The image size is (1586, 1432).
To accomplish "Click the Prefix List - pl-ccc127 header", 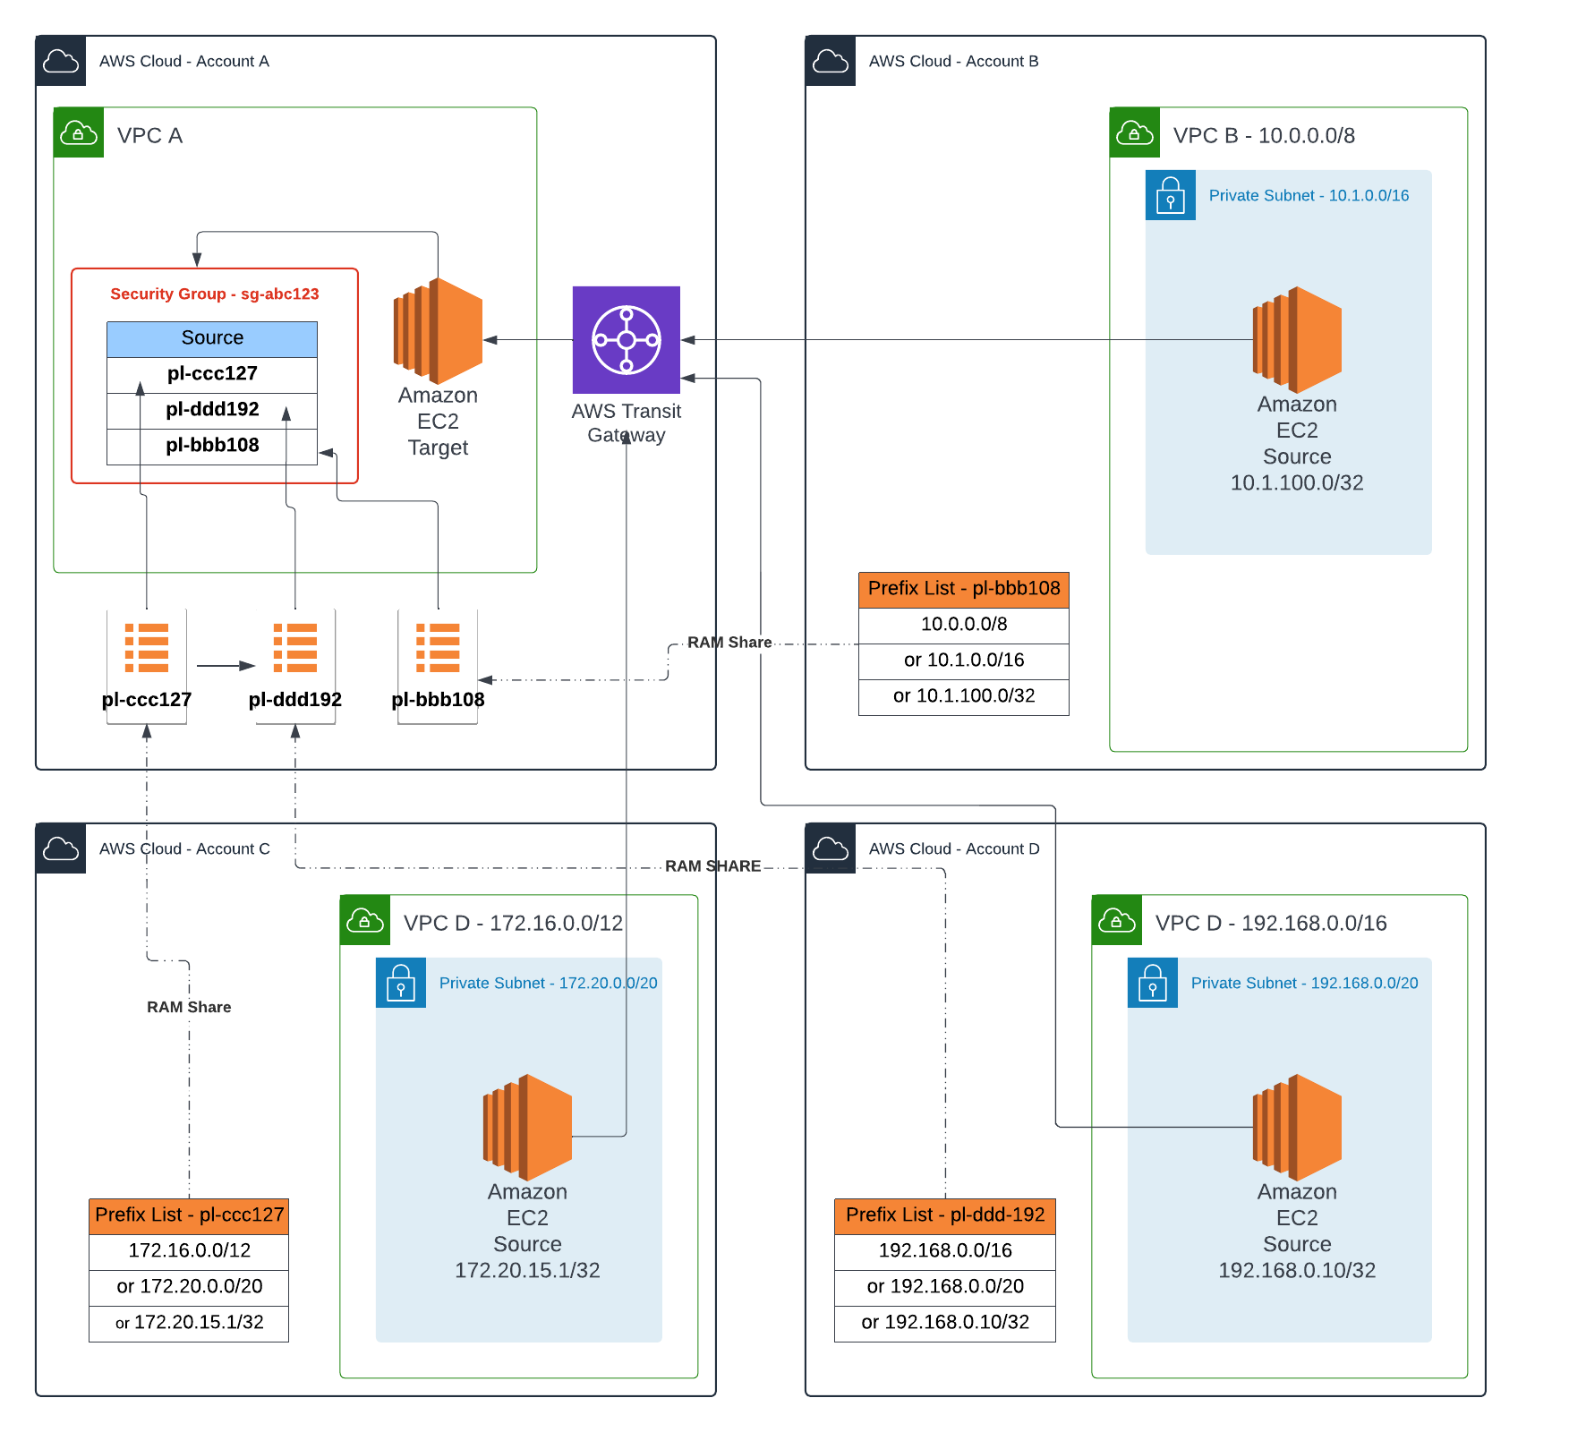I will coord(189,1216).
